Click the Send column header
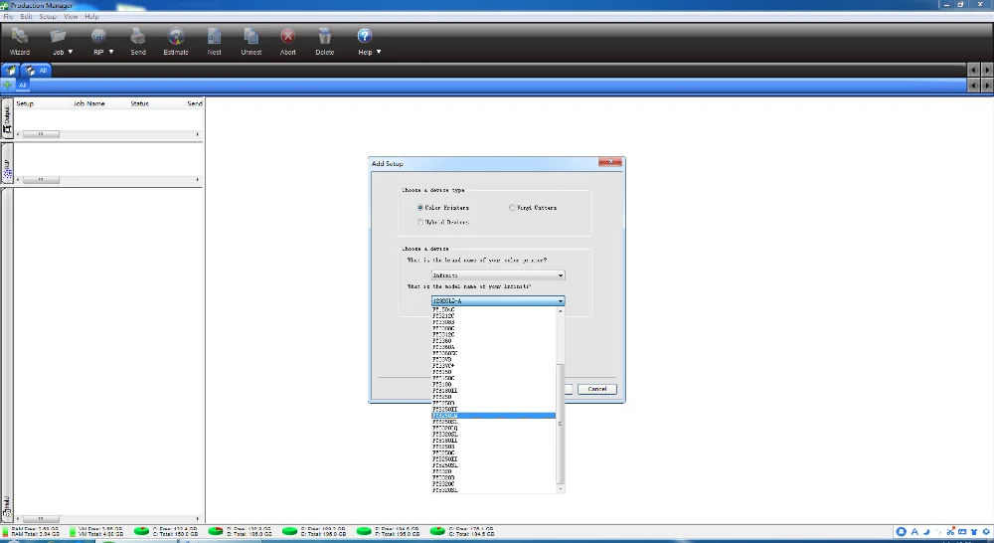The width and height of the screenshot is (994, 543). (x=194, y=103)
